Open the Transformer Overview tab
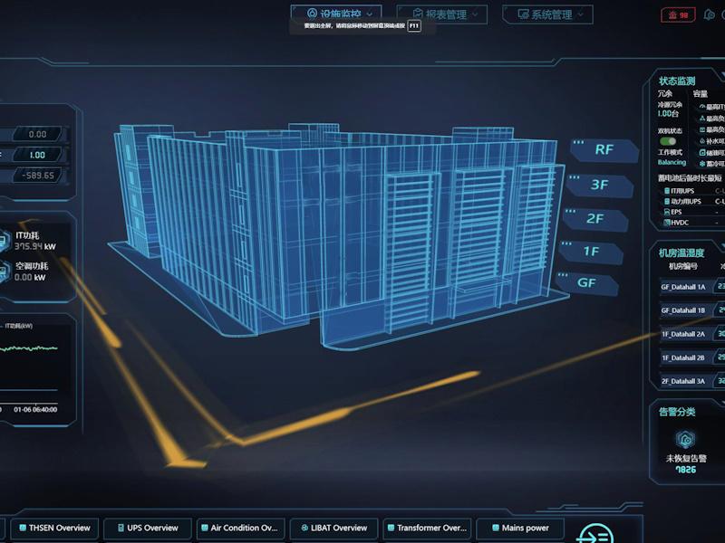725x543 pixels. pos(427,528)
